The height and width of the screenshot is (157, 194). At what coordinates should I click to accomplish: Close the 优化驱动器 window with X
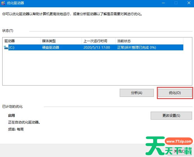(x=188, y=3)
